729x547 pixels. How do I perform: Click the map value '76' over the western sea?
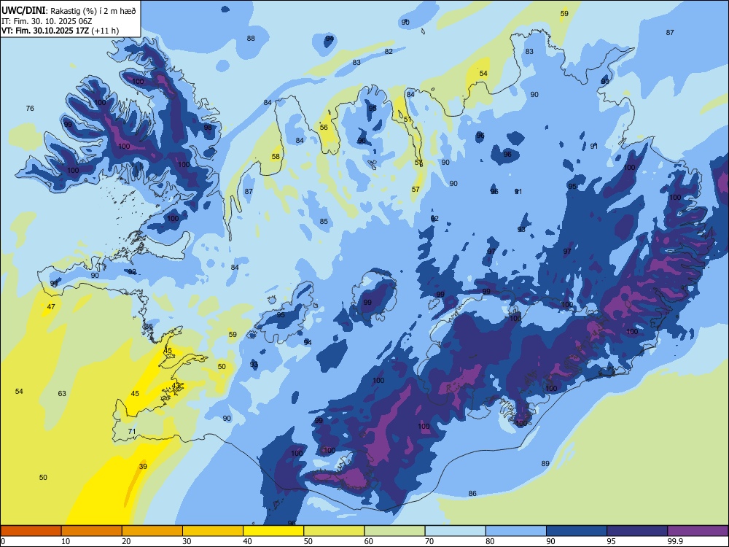[30, 109]
